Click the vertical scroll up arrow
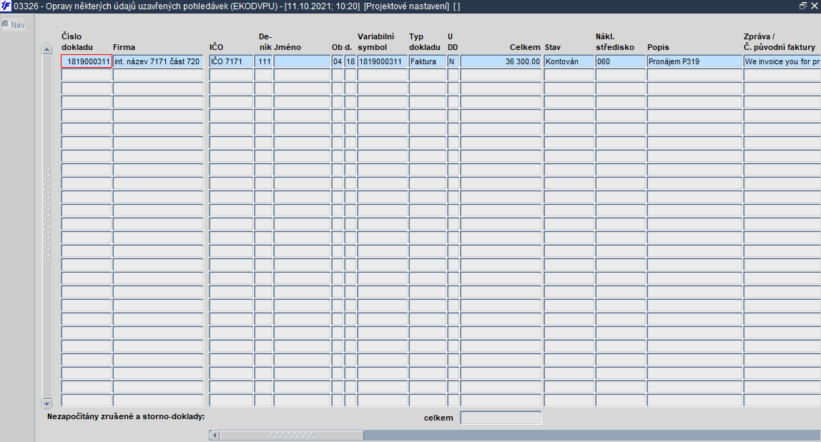Image resolution: width=821 pixels, height=442 pixels. click(46, 49)
